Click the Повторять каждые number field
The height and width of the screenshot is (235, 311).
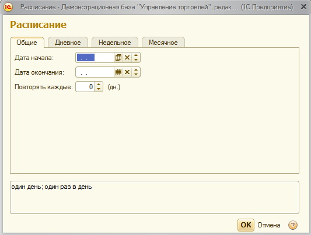tap(85, 87)
